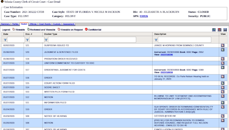Select WRITTEN PLEA FORM FILED text
This screenshot has width=229, height=130.
coord(59,92)
